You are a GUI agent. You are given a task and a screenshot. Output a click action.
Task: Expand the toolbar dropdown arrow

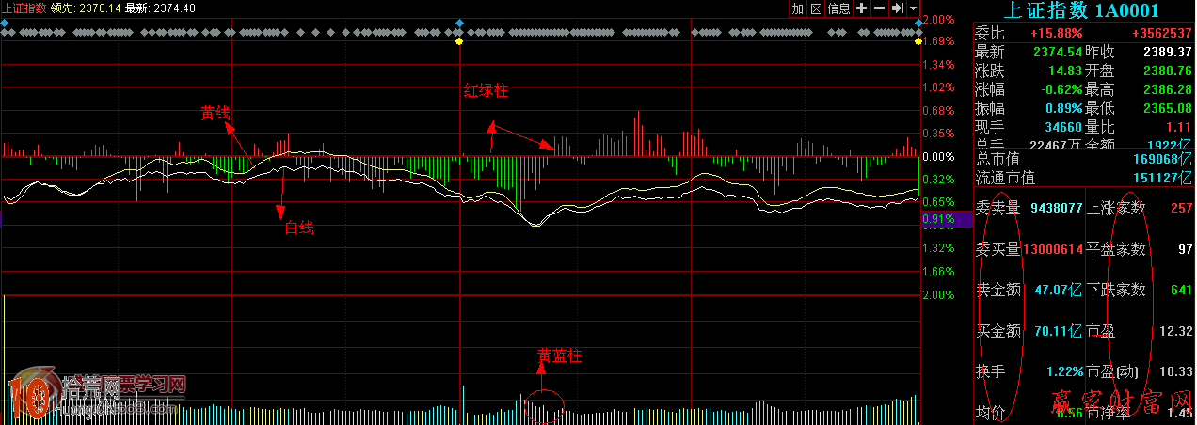click(x=913, y=8)
